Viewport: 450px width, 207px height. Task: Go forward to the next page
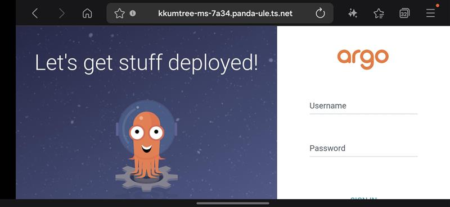pyautogui.click(x=61, y=13)
